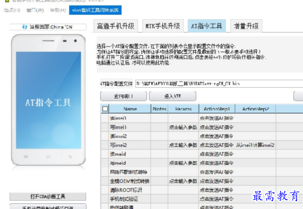This screenshot has width=303, height=209.
Task: Click the AT指令配置文件 path field
Action: 219,84
